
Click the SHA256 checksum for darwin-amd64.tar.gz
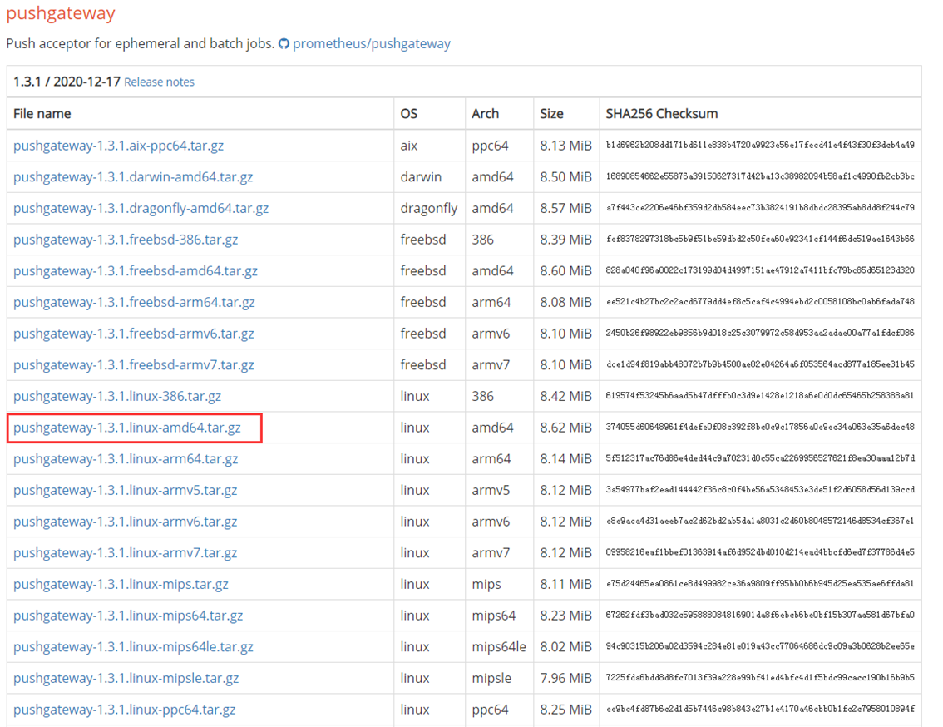point(760,176)
